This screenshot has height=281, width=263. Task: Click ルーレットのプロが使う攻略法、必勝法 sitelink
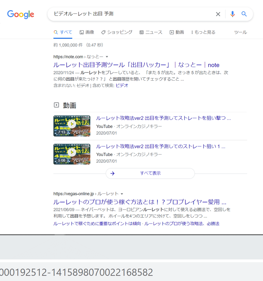point(182,224)
